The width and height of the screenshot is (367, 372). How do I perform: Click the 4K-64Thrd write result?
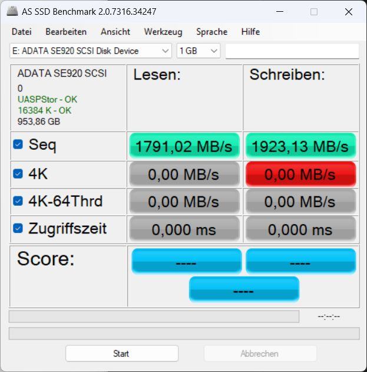300,202
